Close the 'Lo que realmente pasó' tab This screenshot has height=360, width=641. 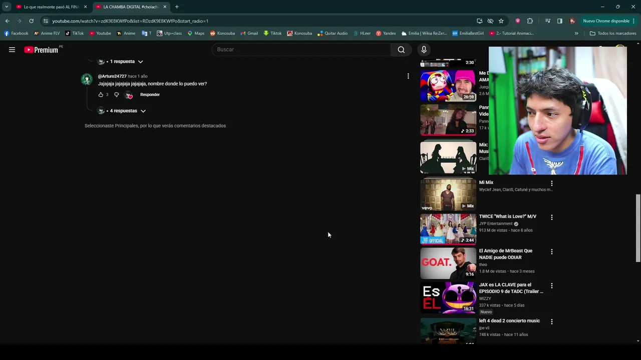coord(85,7)
